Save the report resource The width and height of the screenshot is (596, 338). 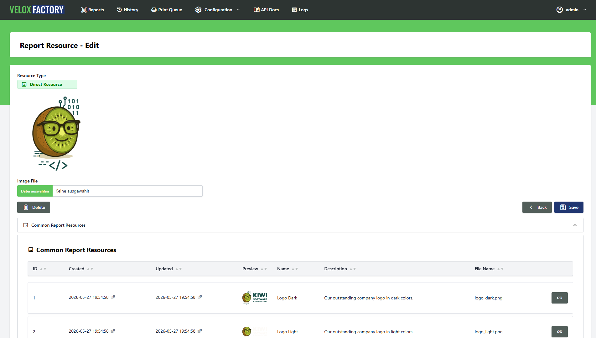tap(569, 207)
